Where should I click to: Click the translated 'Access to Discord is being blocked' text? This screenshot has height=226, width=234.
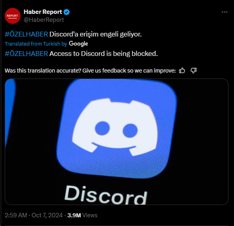(x=104, y=54)
